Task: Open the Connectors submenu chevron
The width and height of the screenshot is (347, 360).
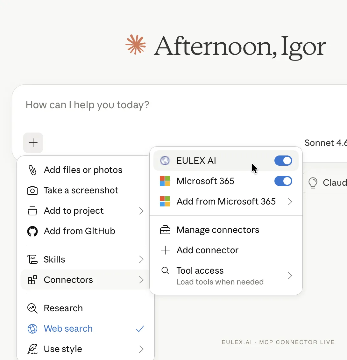Action: point(141,280)
